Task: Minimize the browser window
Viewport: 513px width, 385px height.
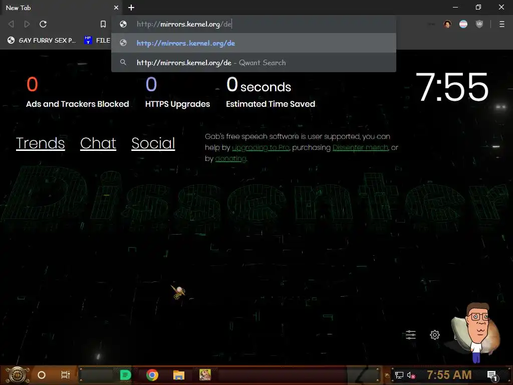Action: (455, 7)
